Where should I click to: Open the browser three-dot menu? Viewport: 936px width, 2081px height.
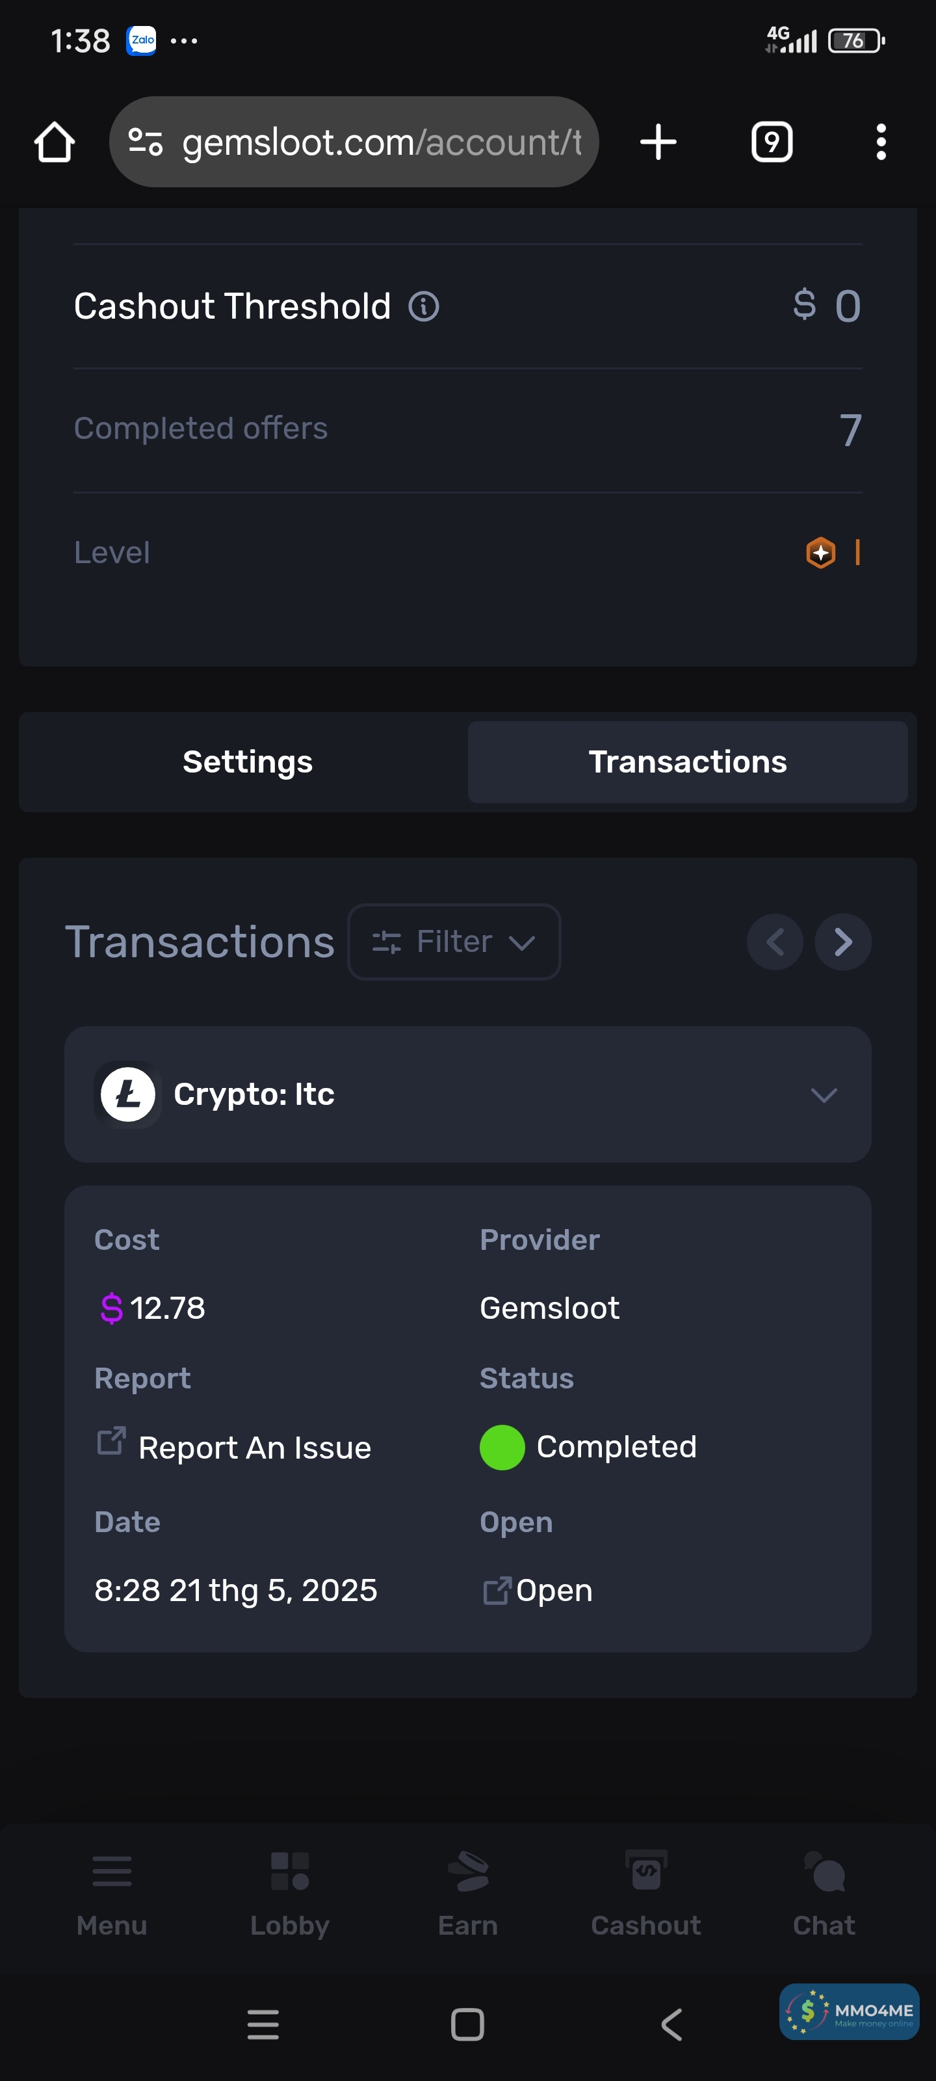880,142
